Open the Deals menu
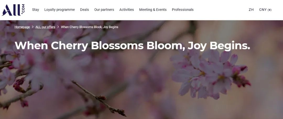 [84, 10]
